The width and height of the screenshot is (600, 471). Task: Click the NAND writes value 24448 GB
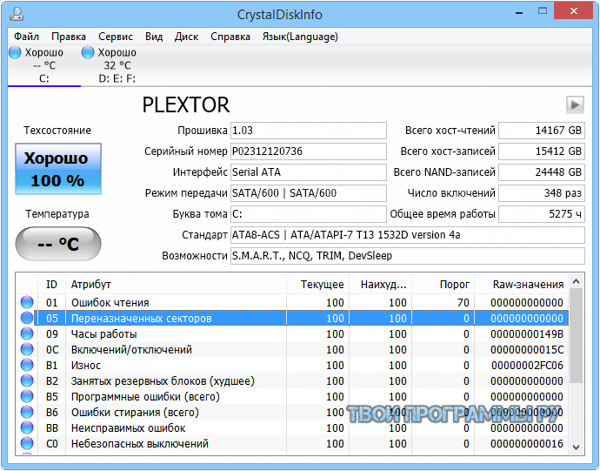tap(542, 172)
